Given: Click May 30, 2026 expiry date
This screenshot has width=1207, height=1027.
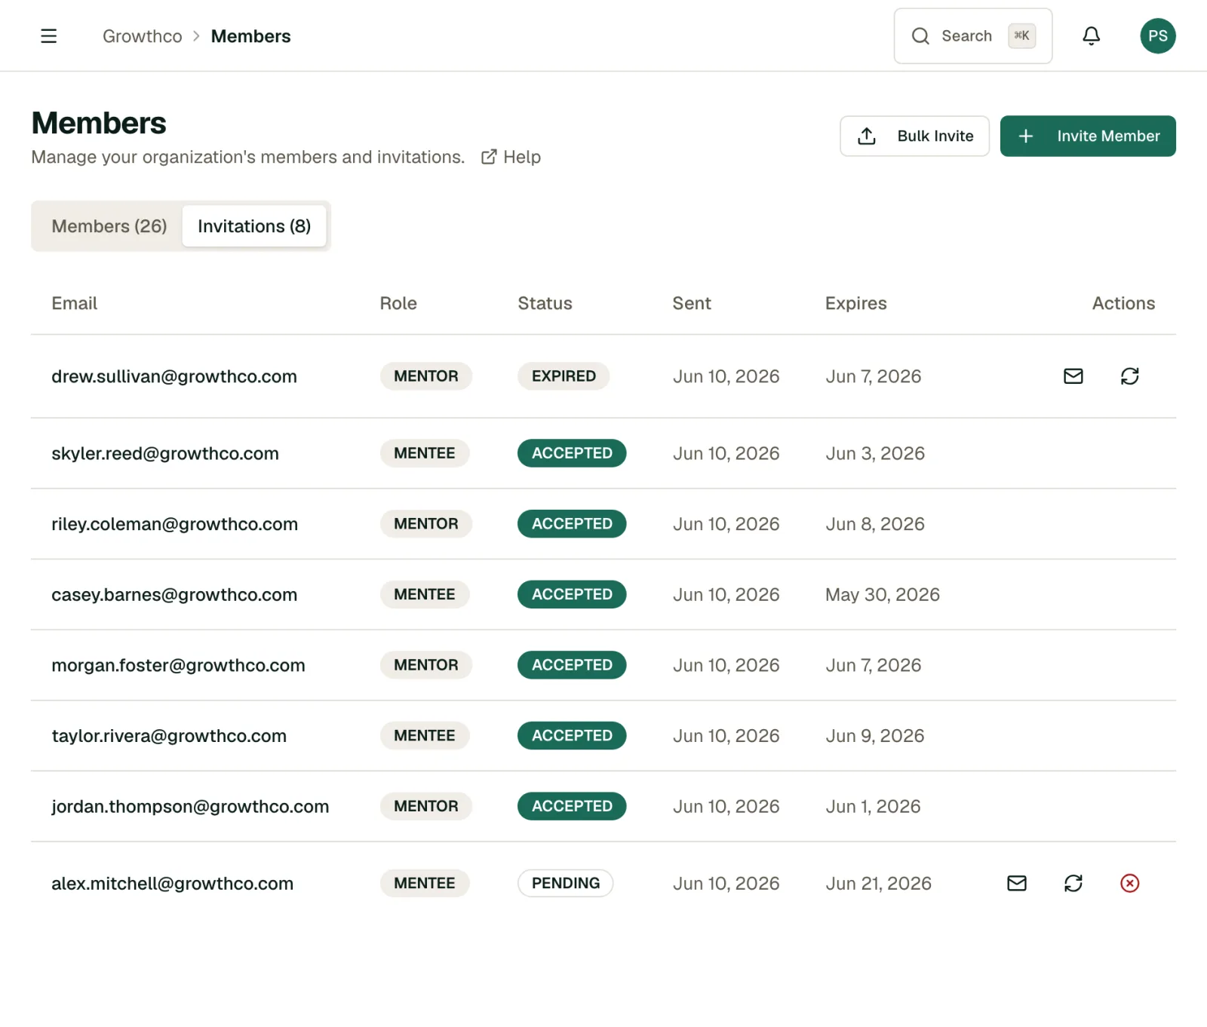Looking at the screenshot, I should [882, 595].
